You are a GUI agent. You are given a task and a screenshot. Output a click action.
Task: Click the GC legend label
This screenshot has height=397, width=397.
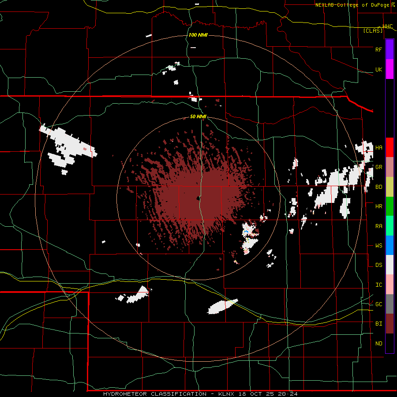coord(378,304)
